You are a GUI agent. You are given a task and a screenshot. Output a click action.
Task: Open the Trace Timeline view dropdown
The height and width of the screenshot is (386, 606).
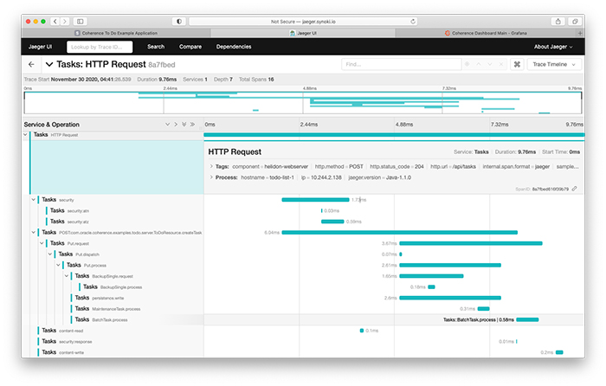pyautogui.click(x=554, y=65)
